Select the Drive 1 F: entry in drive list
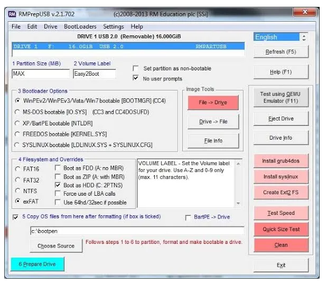The width and height of the screenshot is (327, 283). [x=128, y=47]
